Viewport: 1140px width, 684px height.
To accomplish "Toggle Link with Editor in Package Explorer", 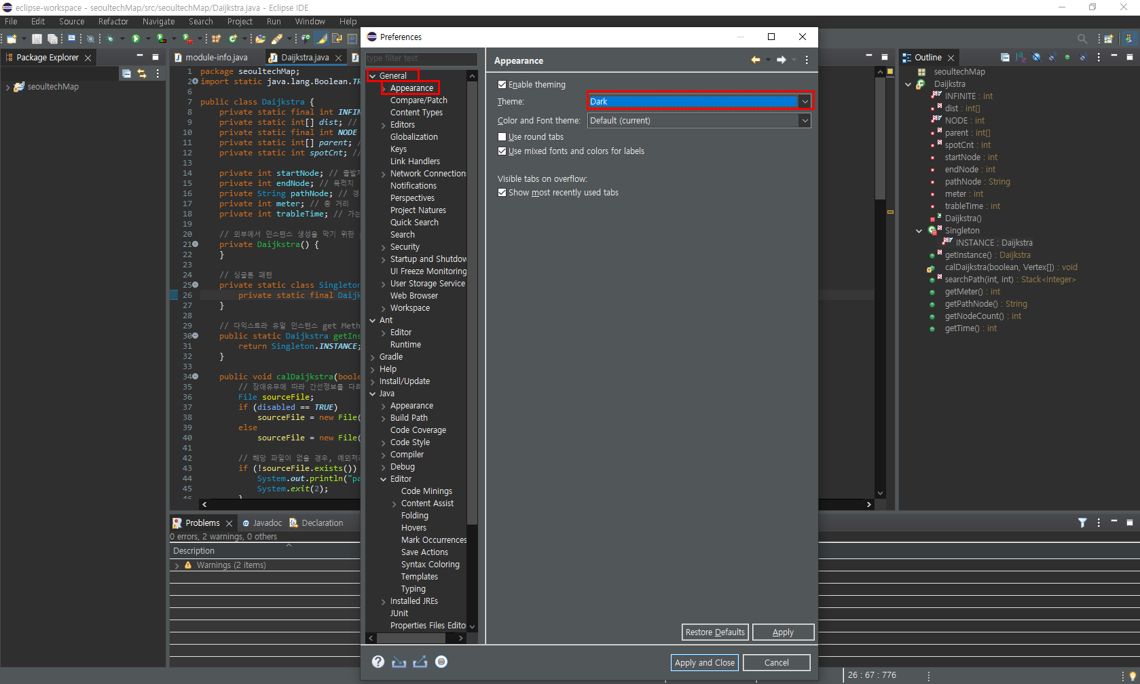I will tap(142, 73).
